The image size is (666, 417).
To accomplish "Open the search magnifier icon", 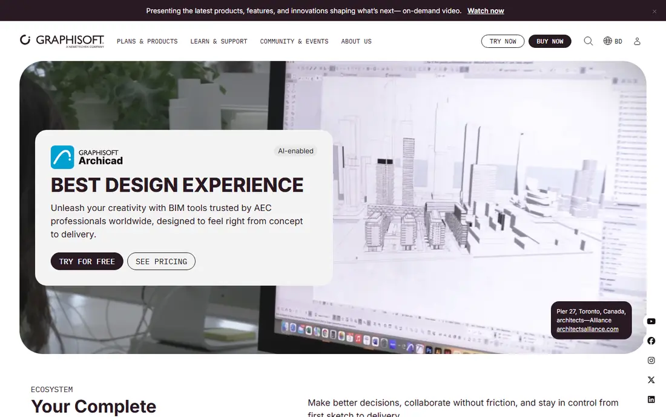I will coord(588,41).
